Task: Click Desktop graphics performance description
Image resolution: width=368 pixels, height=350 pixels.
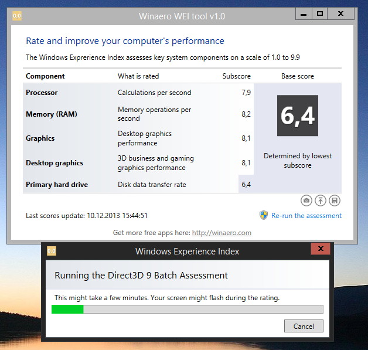Action: tap(145, 138)
